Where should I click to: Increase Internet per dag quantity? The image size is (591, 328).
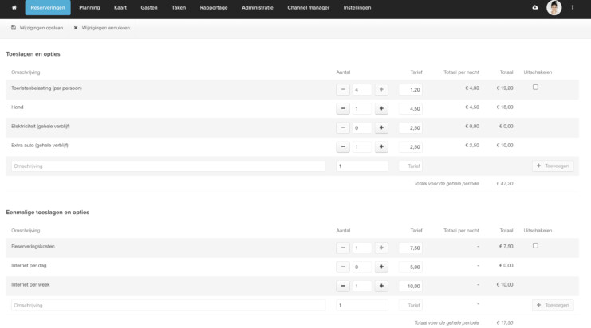point(381,267)
